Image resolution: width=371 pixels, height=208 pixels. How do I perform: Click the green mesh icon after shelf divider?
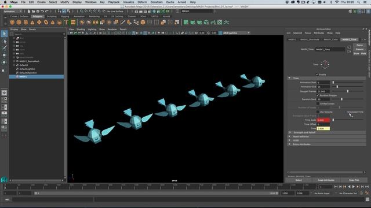pos(186,23)
